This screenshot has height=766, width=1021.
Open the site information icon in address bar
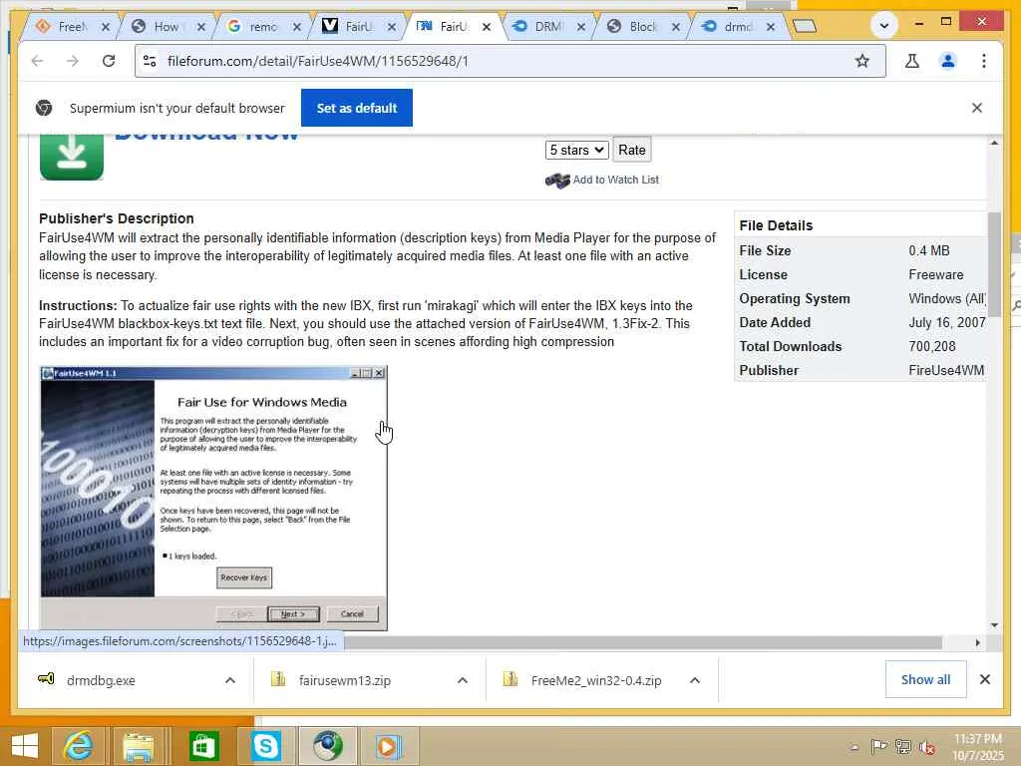coord(150,61)
